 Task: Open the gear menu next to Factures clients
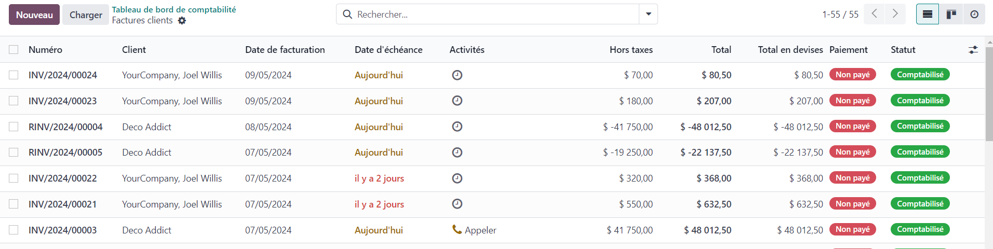coord(182,21)
